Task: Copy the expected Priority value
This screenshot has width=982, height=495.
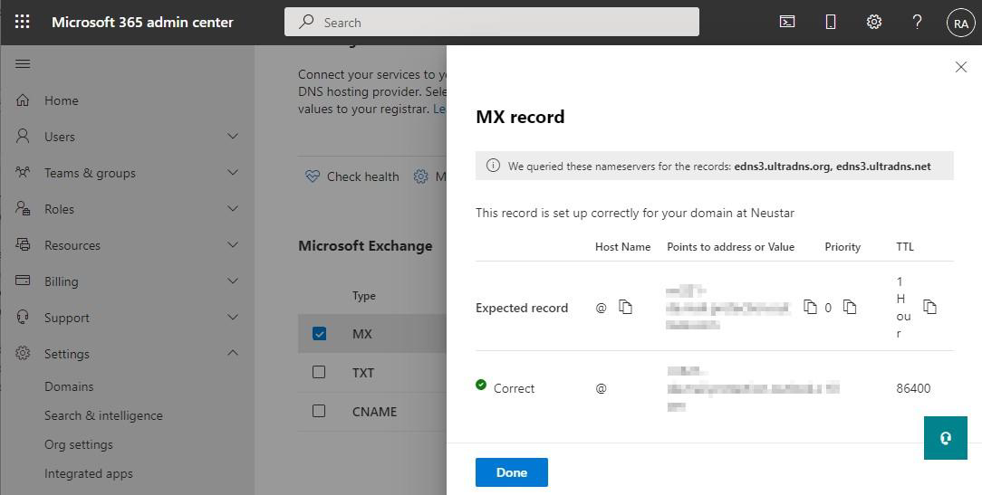Action: coord(850,308)
